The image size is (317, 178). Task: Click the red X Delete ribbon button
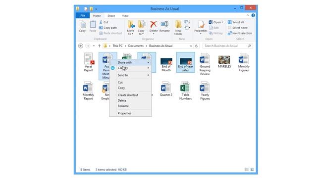click(154, 27)
